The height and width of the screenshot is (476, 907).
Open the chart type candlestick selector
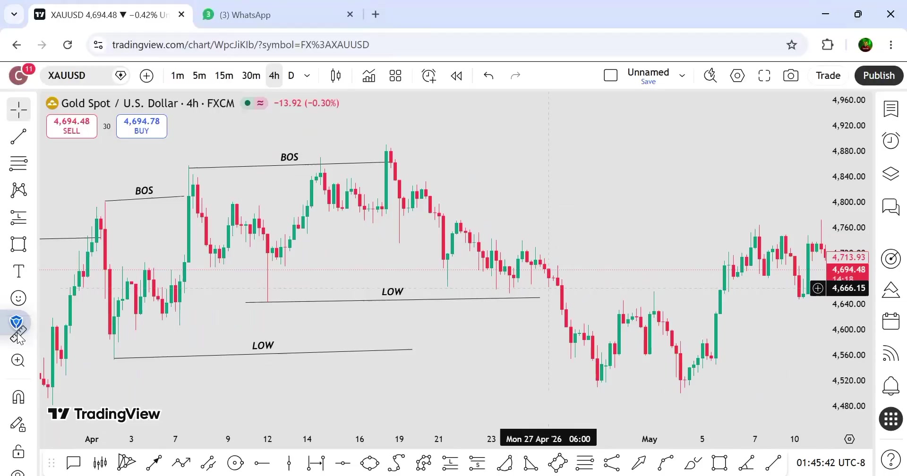[336, 76]
